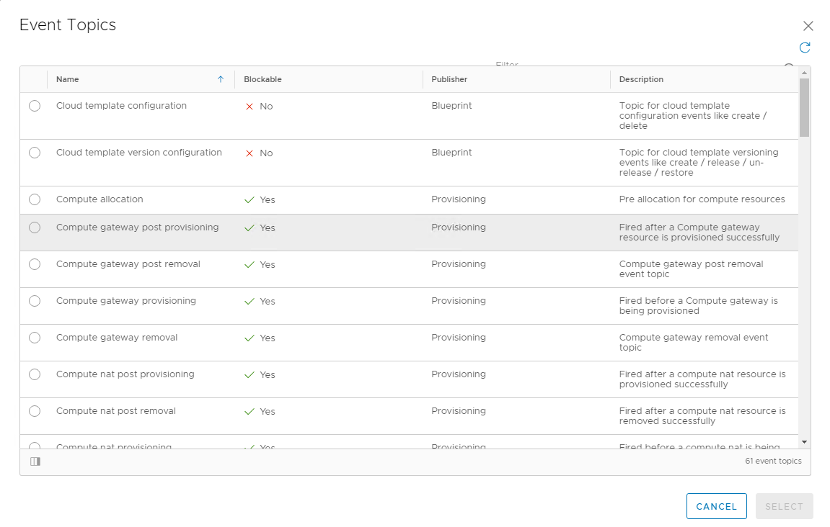Click the Refresh icon above the table
Image resolution: width=830 pixels, height=527 pixels.
tap(805, 48)
